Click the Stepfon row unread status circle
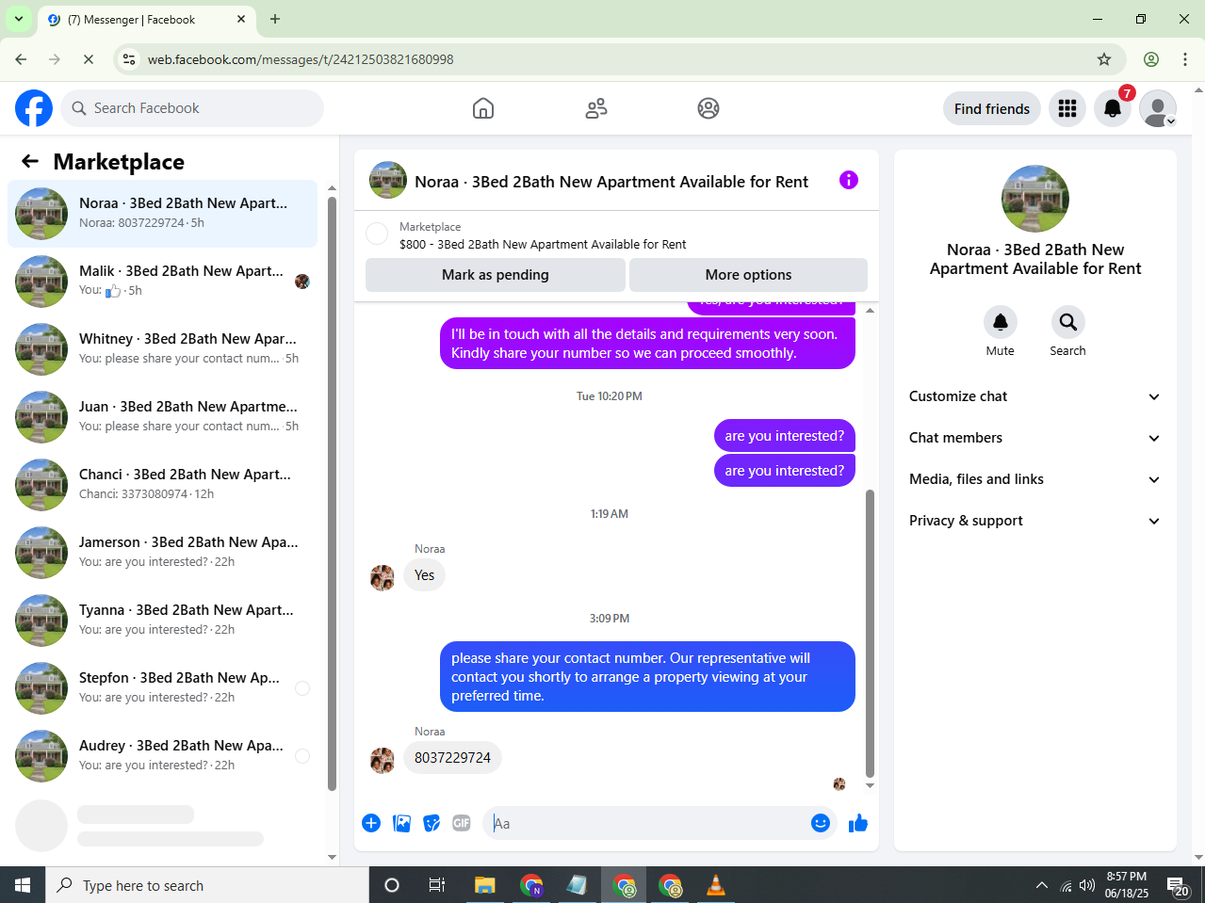Viewport: 1205px width, 903px height. tap(302, 688)
